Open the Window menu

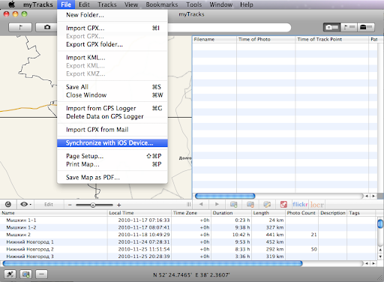click(220, 4)
